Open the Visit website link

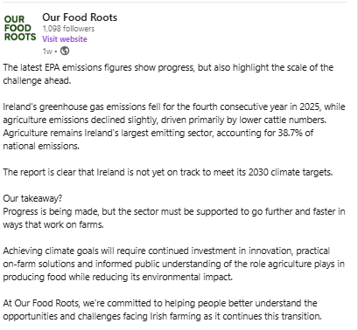(65, 39)
